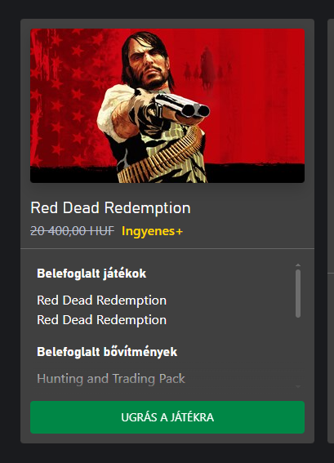The image size is (334, 463).
Task: Click the Belefoglalt bővítmények section heading
Action: point(107,352)
